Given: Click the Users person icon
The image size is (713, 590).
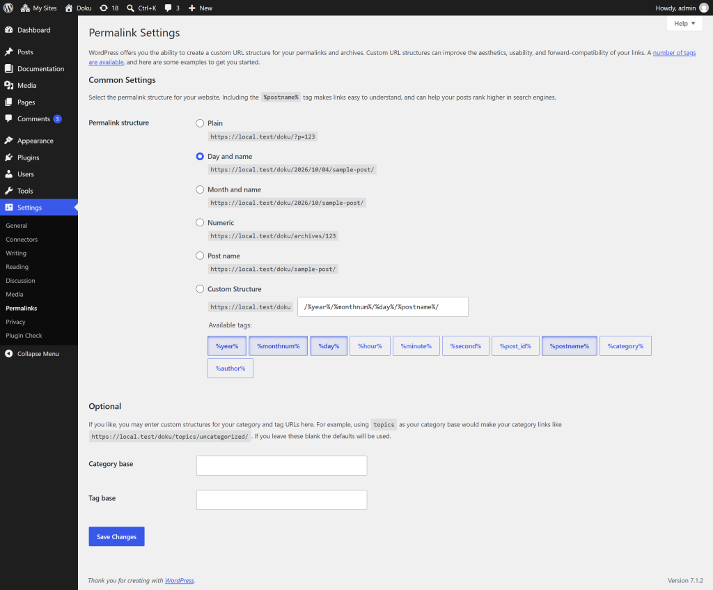Looking at the screenshot, I should tap(8, 174).
